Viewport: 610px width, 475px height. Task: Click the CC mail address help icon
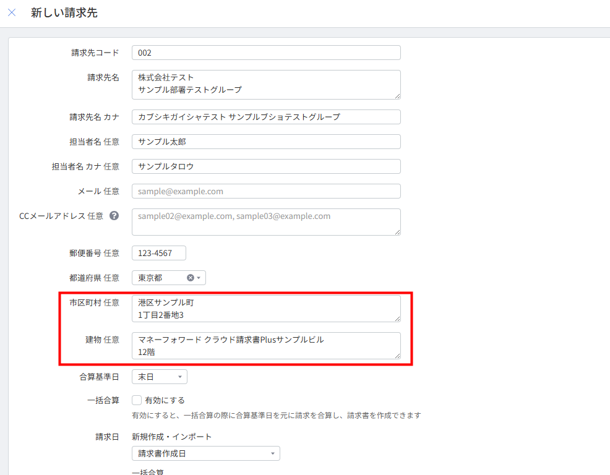point(114,216)
